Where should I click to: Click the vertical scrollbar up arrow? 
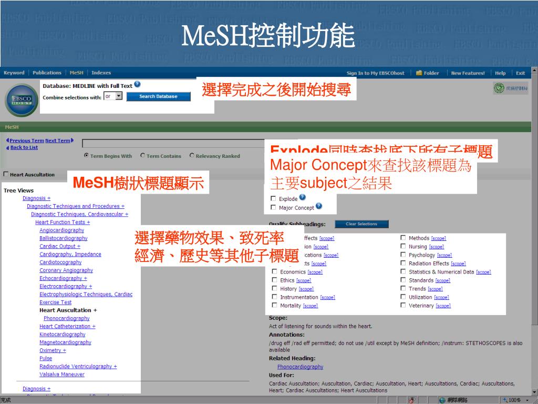(534, 70)
